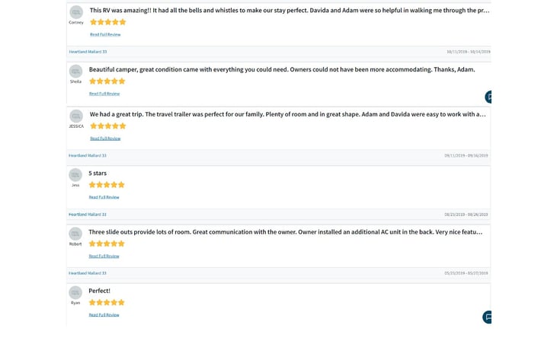The width and height of the screenshot is (557, 357).
Task: Open the chat bubble beside Sheila's review
Action: tap(488, 97)
